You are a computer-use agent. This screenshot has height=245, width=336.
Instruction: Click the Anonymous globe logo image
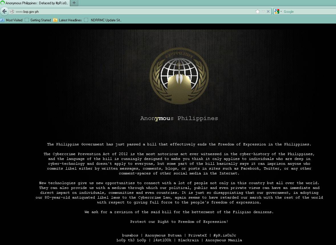(x=179, y=76)
